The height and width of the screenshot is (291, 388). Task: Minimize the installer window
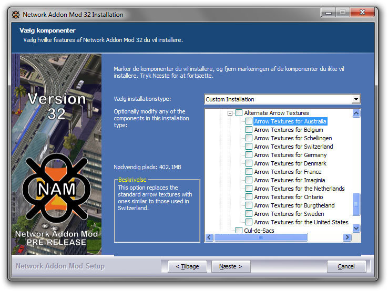[329, 12]
